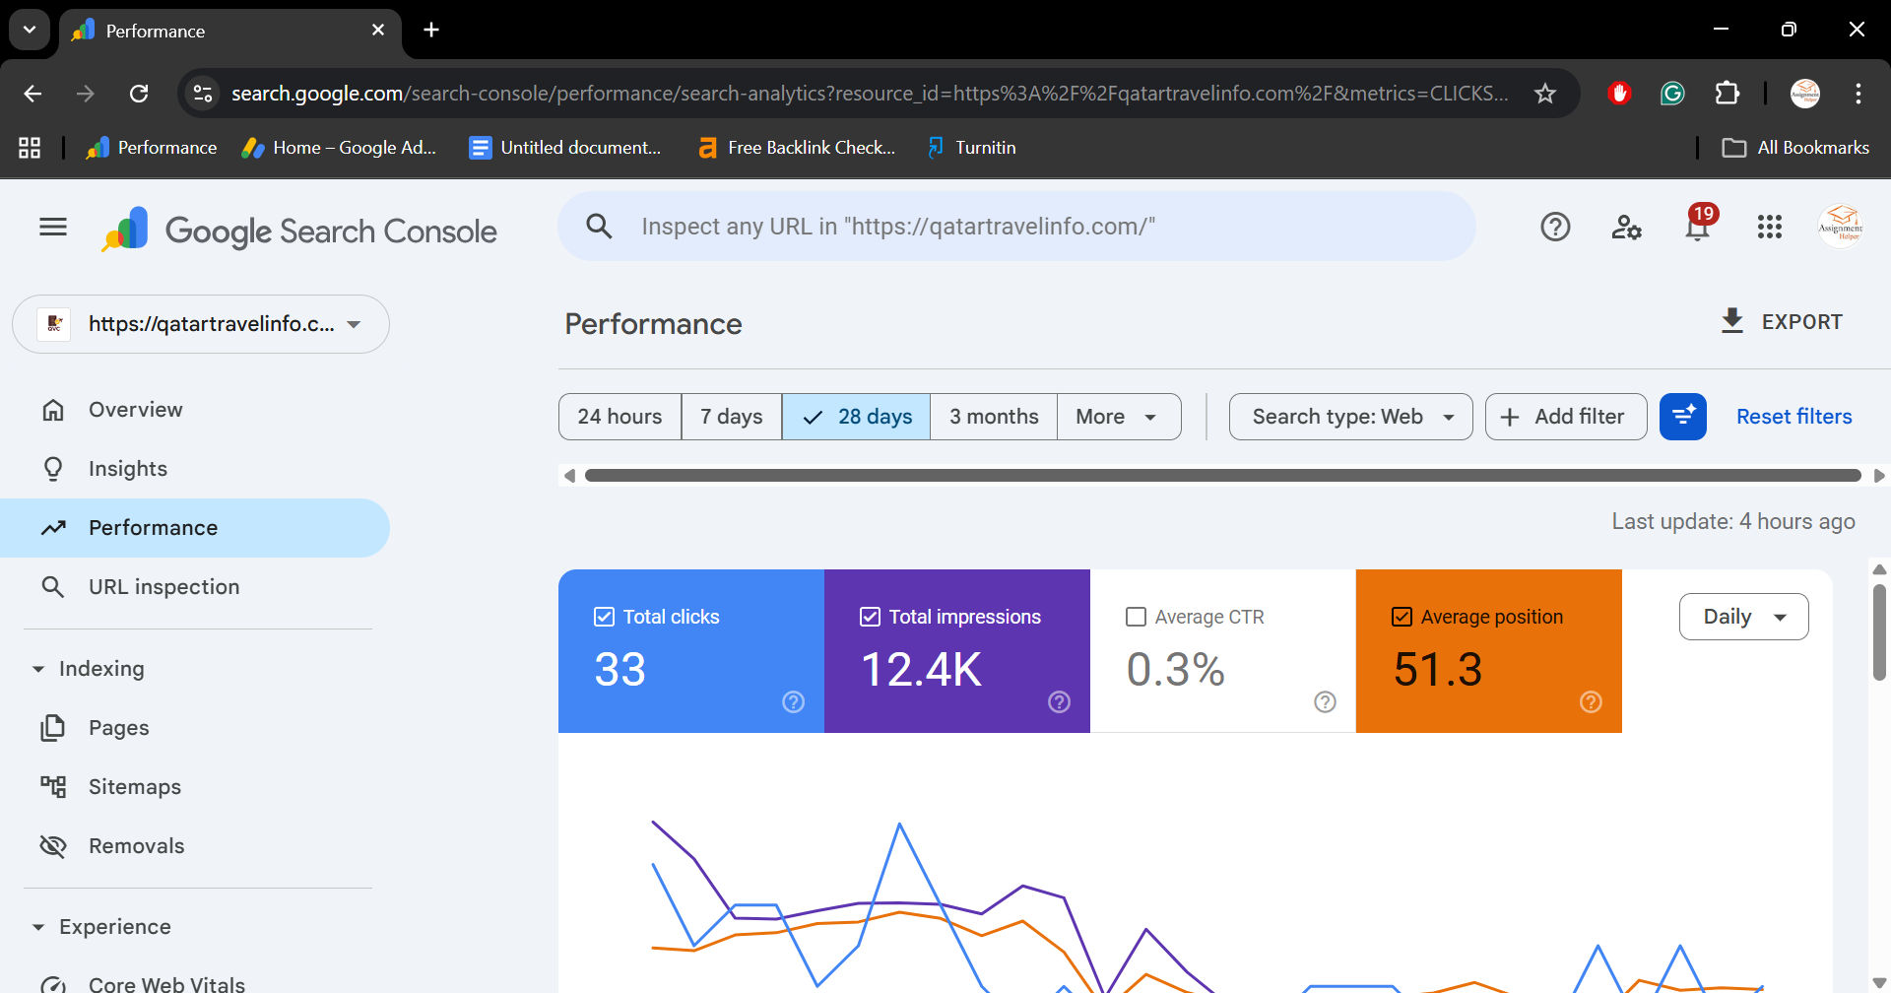Open notifications bell with 19 alerts
Screen dimensions: 1891x993
coord(1698,226)
